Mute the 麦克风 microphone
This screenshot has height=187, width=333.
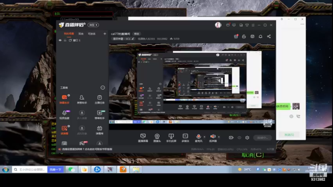pos(199,138)
